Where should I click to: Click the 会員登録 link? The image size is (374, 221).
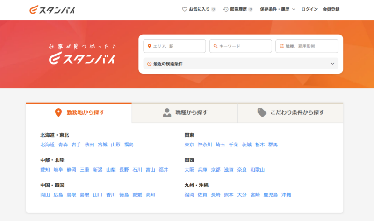[331, 9]
